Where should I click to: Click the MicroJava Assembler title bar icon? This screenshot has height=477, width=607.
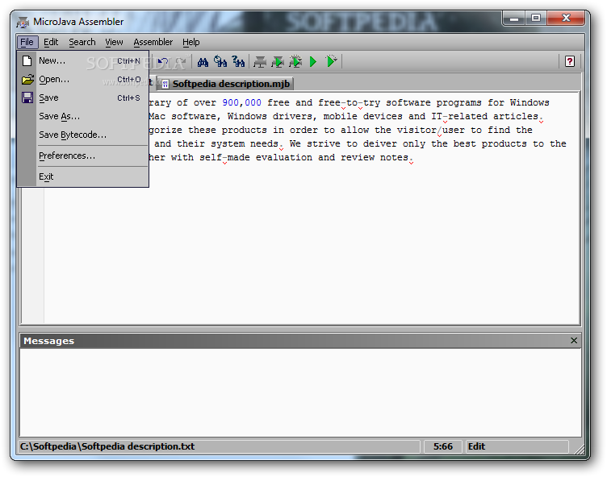point(23,22)
